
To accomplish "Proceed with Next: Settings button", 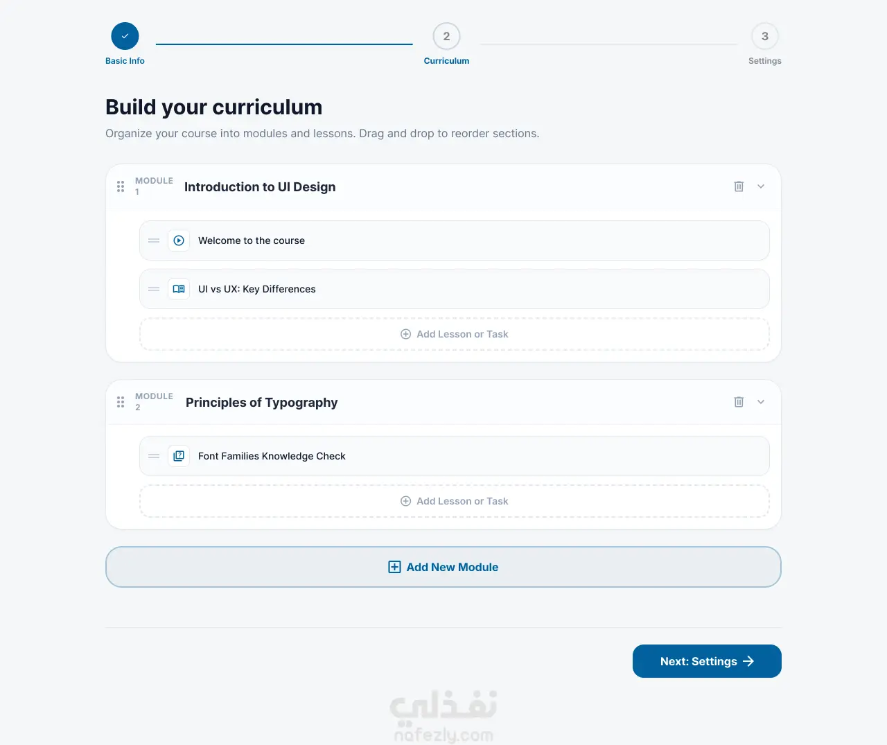I will 707,661.
